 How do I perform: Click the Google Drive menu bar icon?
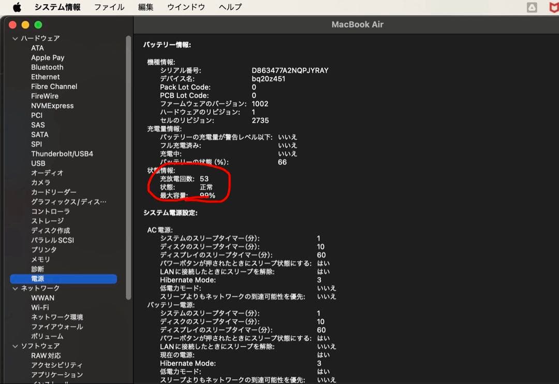coord(532,7)
